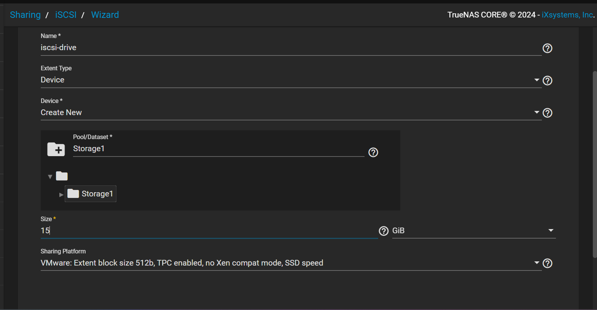The height and width of the screenshot is (310, 597).
Task: Open the Device dropdown showing Create New
Action: (291, 112)
